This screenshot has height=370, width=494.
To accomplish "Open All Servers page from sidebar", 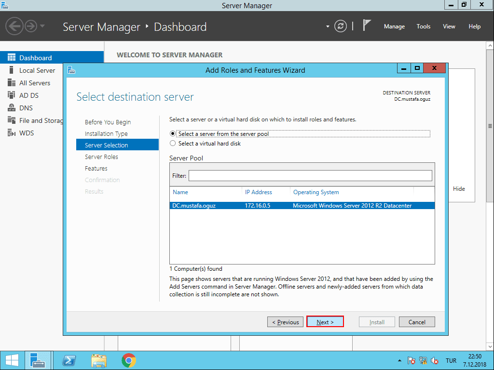I will [x=35, y=83].
